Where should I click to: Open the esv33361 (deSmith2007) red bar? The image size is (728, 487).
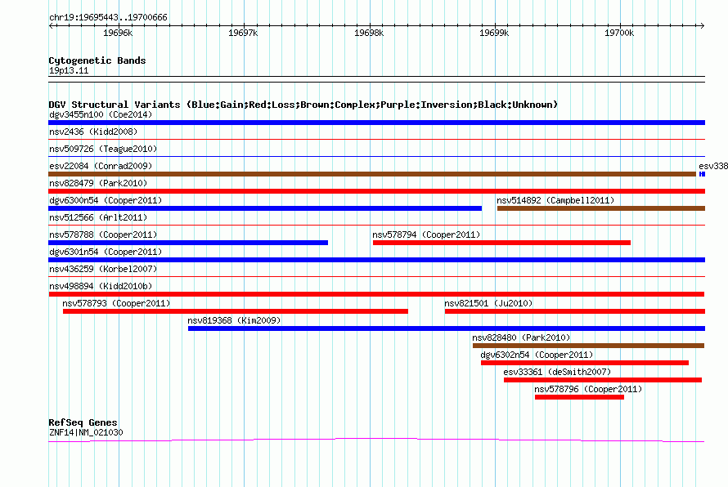click(x=603, y=380)
